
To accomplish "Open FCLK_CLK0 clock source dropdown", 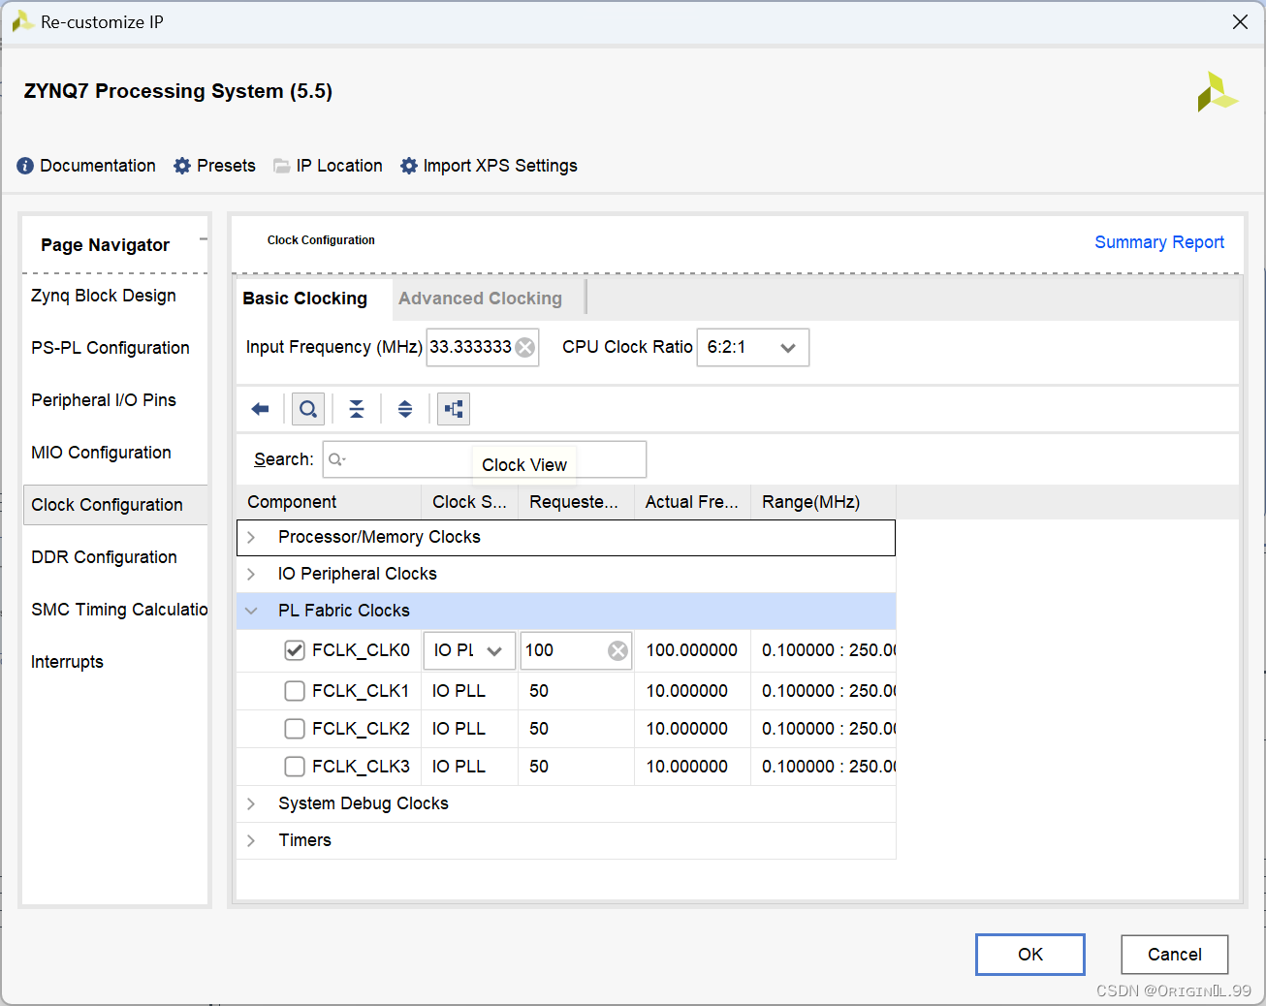I will [469, 650].
